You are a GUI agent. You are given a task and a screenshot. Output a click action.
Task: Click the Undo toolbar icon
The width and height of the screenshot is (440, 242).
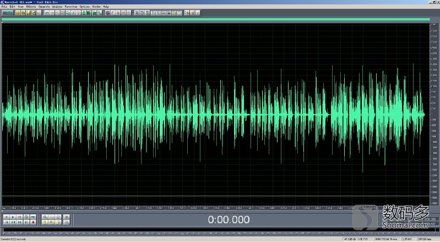tap(47, 13)
